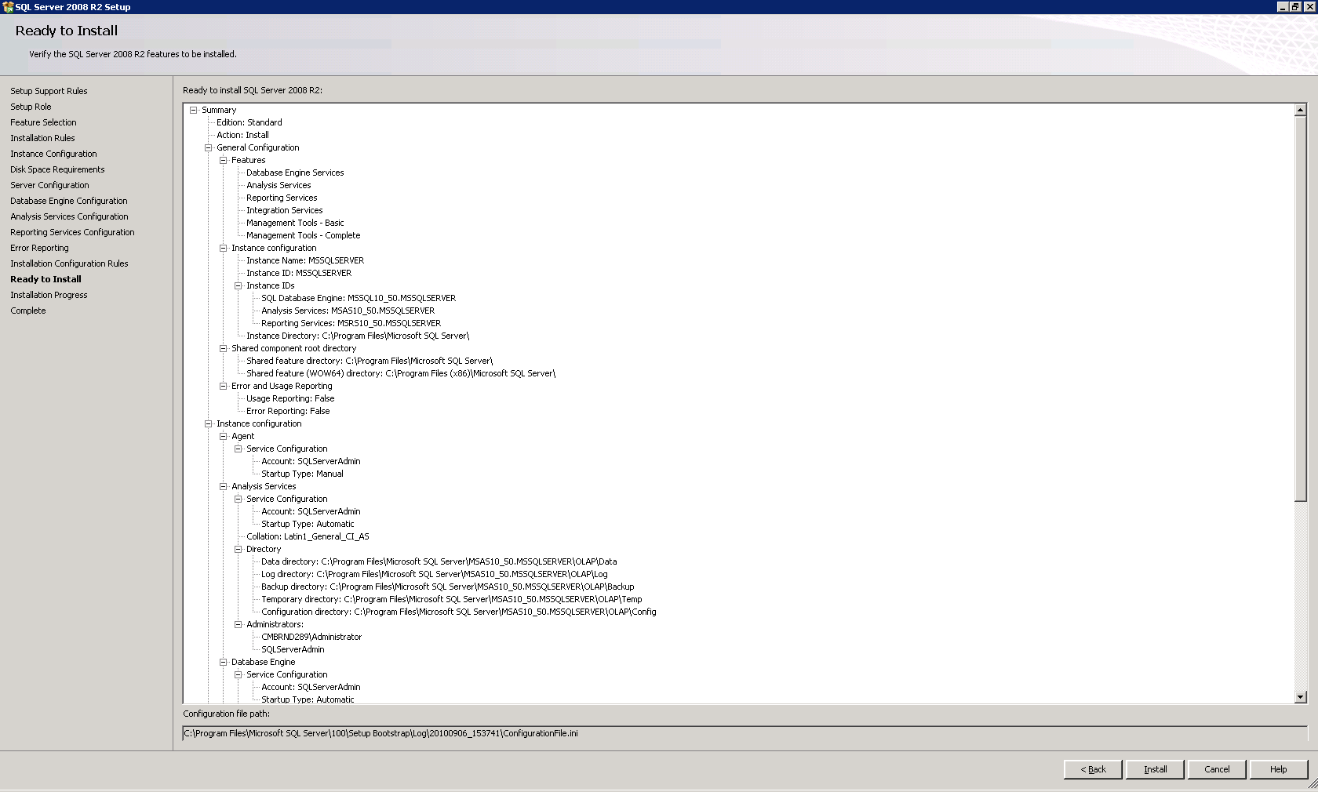The width and height of the screenshot is (1318, 792).
Task: Collapse the Analysis Services tree node
Action: pos(223,486)
